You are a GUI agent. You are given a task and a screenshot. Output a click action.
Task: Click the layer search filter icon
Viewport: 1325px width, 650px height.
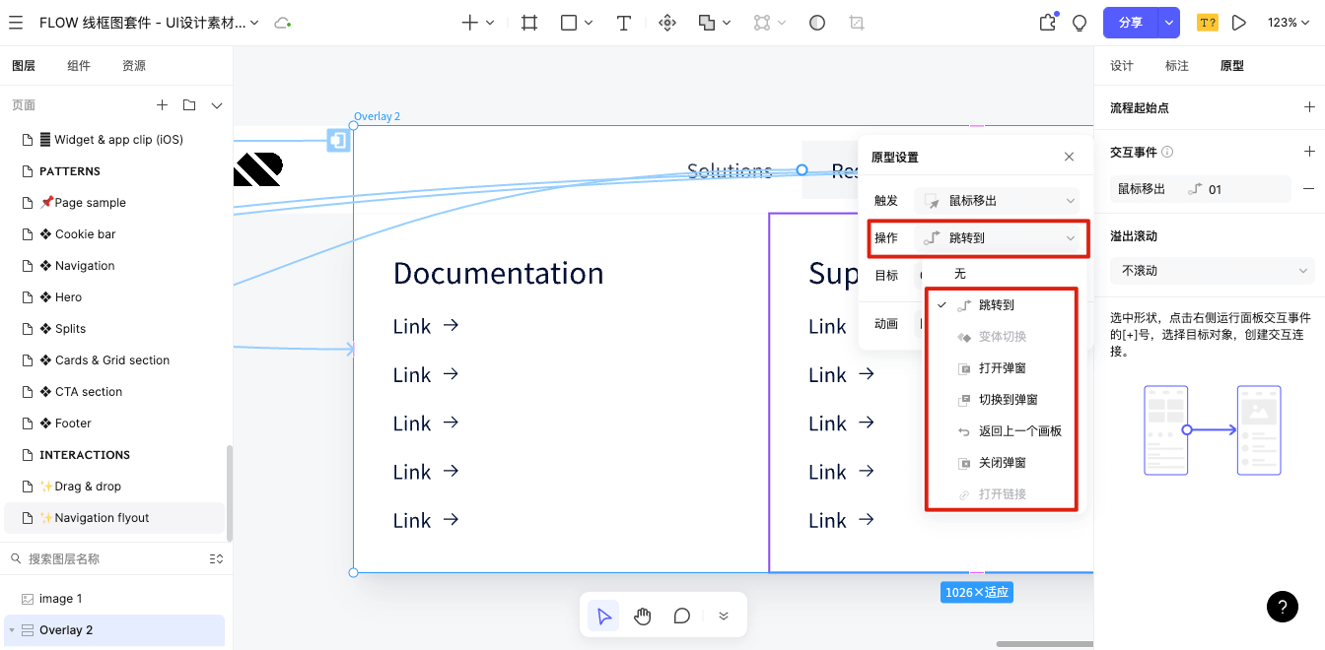click(x=216, y=558)
